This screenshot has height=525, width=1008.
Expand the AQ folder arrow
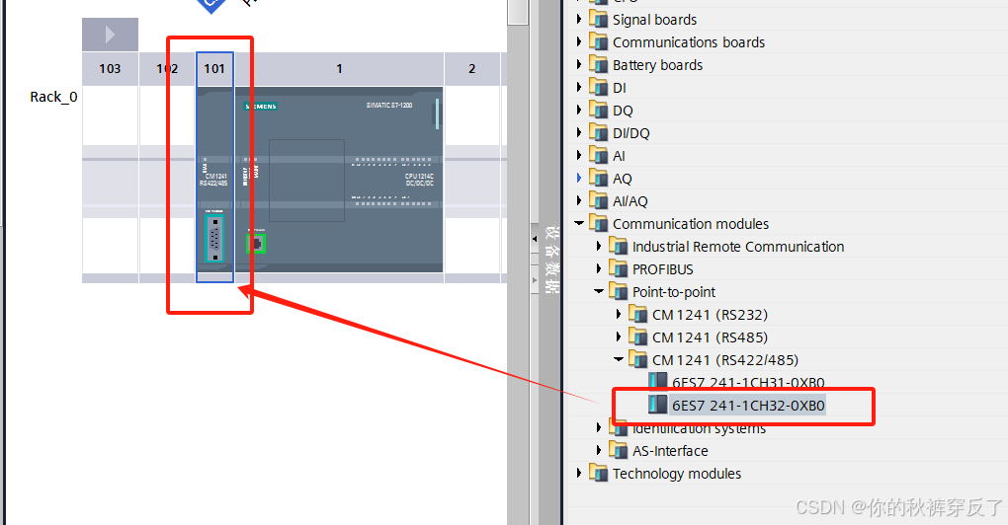(x=578, y=178)
